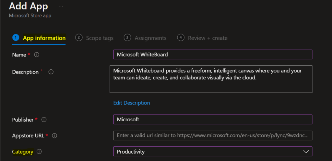The height and width of the screenshot is (161, 332).
Task: Show the info tooltip for Name
Action: pyautogui.click(x=37, y=55)
